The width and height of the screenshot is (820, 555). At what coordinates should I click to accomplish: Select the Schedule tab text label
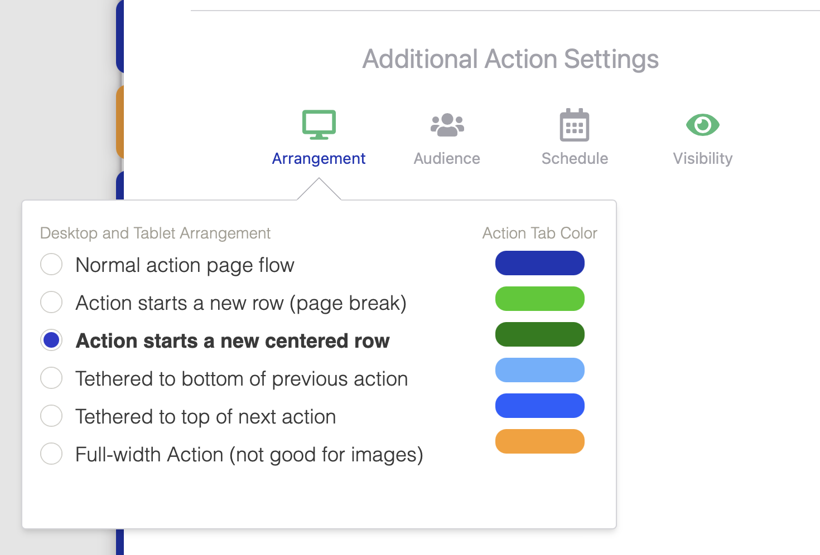[x=575, y=159]
